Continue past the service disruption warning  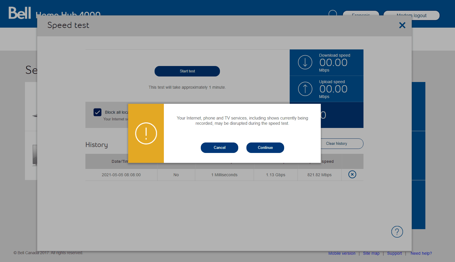pos(265,147)
